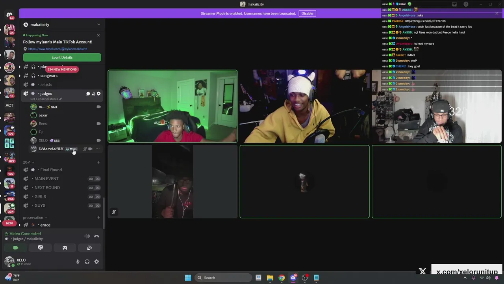Click the 334 New Mentions pill
The image size is (504, 284).
coord(62,69)
